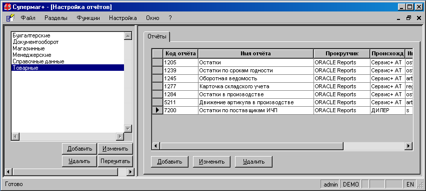This screenshot has height=191, width=426.
Task: Click reports table horizontal scrollbar thumb
Action: (x=251, y=146)
